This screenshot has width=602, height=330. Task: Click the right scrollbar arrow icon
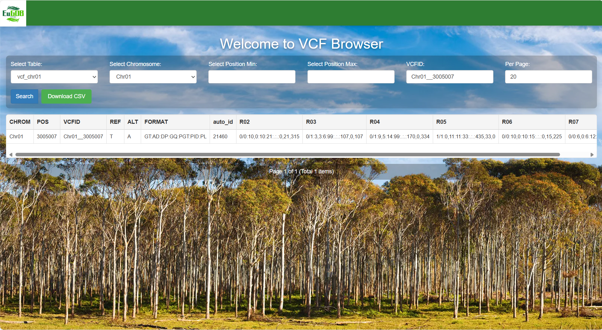[x=592, y=154]
